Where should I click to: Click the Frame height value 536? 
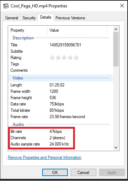click(53, 98)
